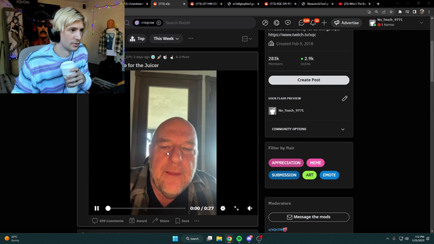The height and width of the screenshot is (244, 434).
Task: Give an Award to the post
Action: 138,221
